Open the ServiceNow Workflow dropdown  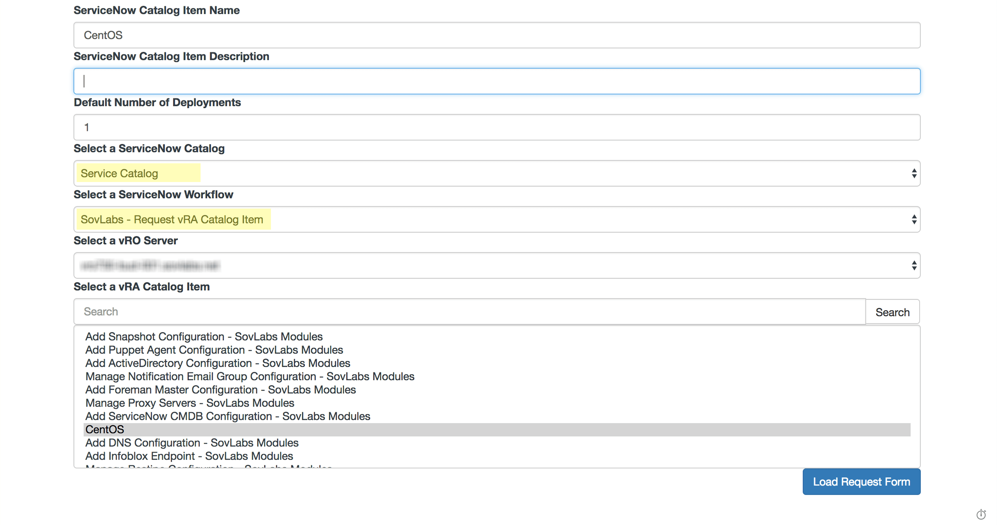tap(497, 219)
